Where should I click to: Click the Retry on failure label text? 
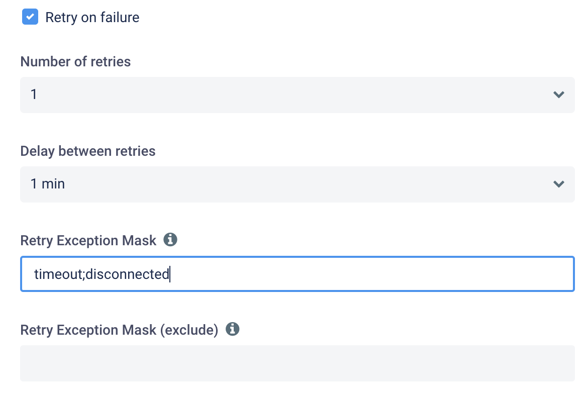point(92,17)
